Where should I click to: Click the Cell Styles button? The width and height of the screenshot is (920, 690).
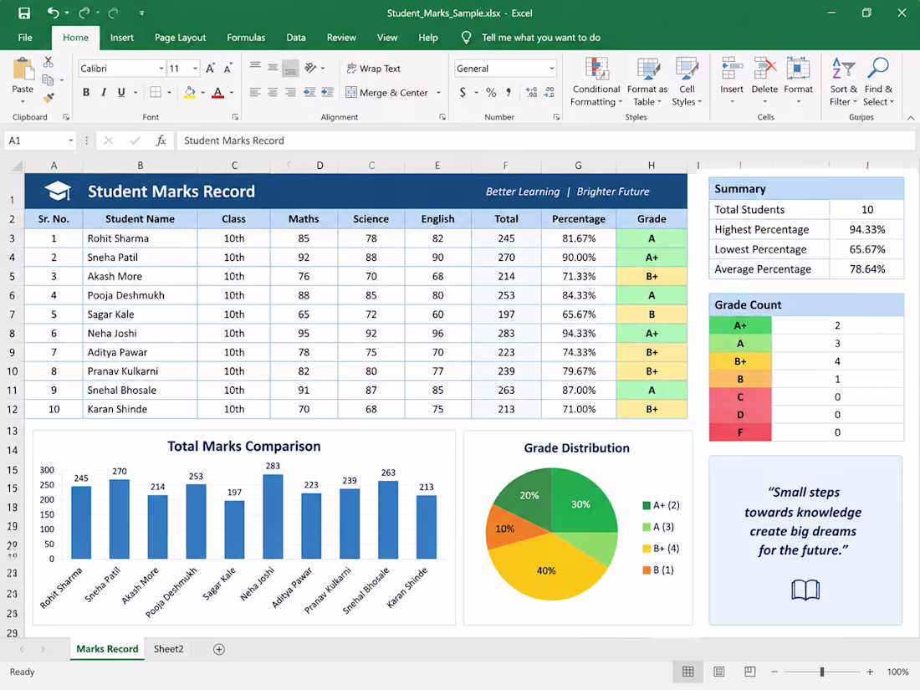pos(687,82)
